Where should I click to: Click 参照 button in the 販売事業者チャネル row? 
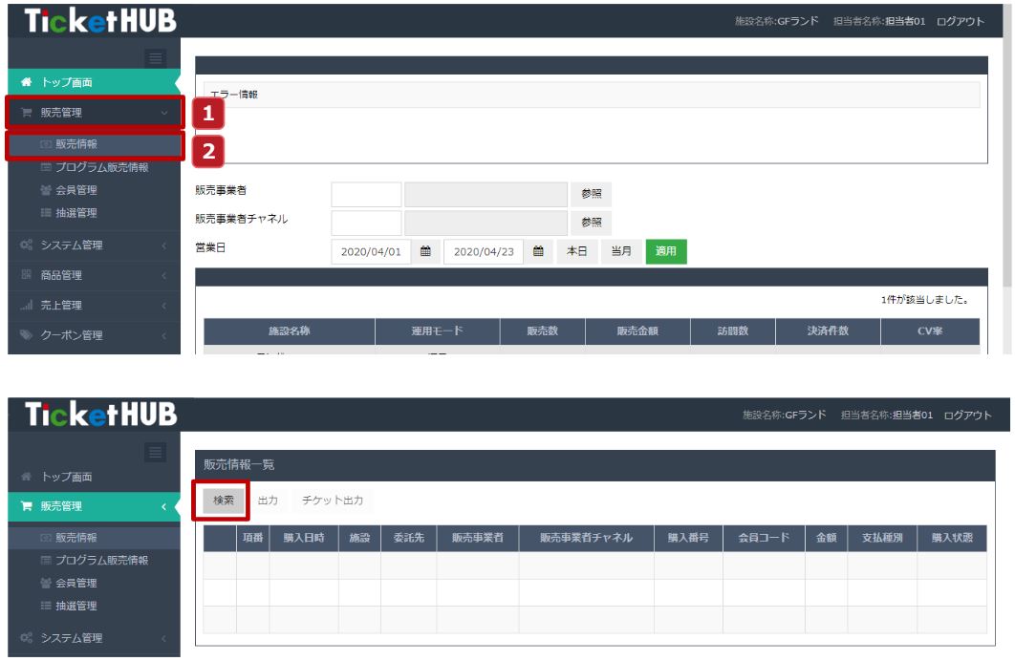tap(592, 223)
